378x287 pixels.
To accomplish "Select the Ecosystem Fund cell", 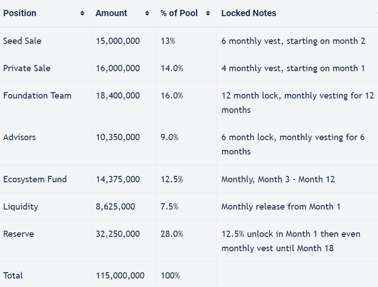I will pos(35,179).
